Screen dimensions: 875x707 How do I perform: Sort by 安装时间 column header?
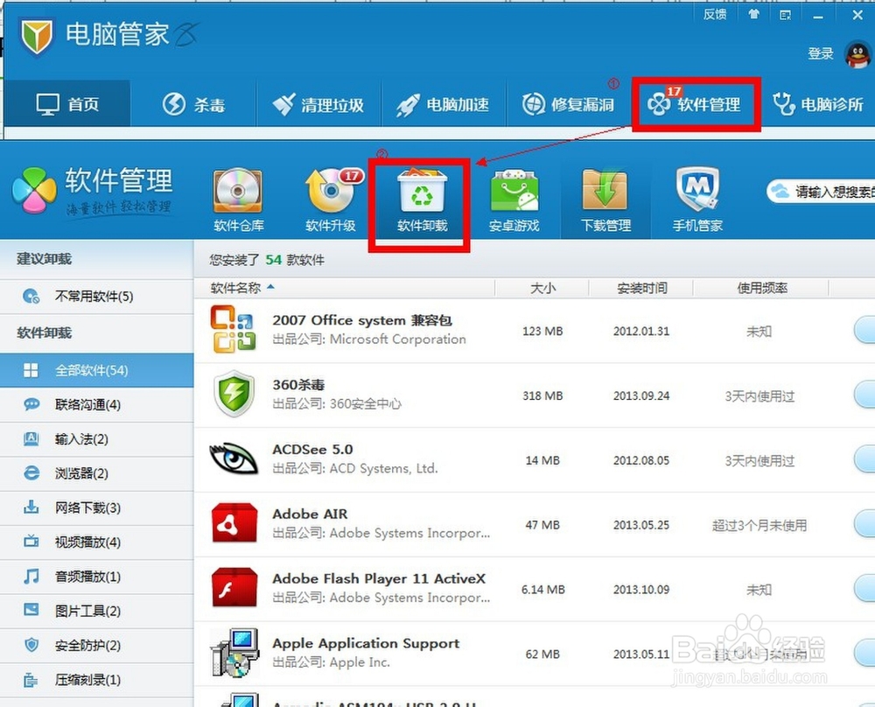(x=641, y=288)
